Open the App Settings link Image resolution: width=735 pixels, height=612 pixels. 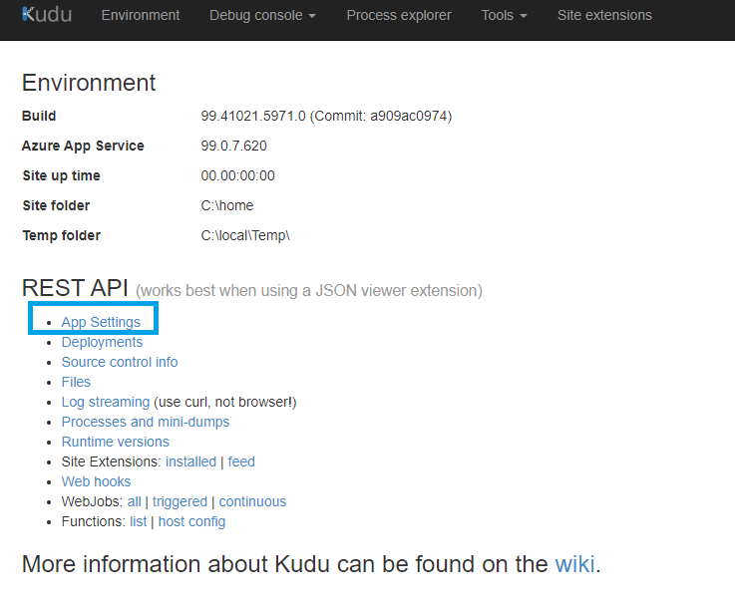point(101,322)
